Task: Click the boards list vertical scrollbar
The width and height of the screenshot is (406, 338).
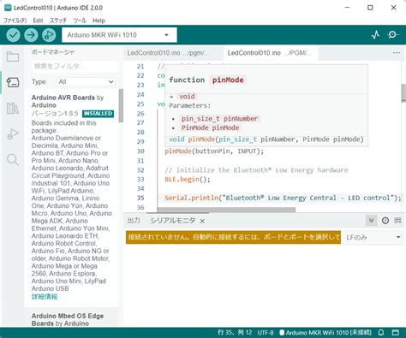Action: (121, 105)
